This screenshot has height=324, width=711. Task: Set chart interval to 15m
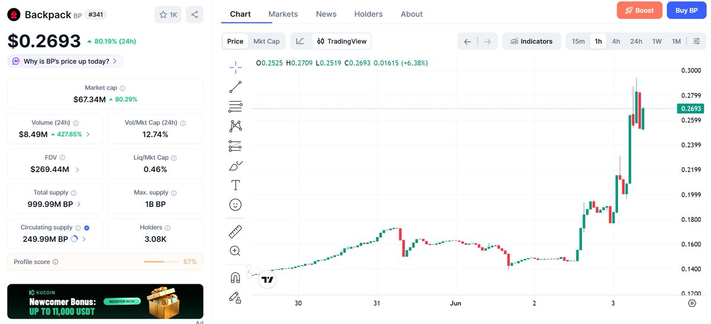coord(578,41)
